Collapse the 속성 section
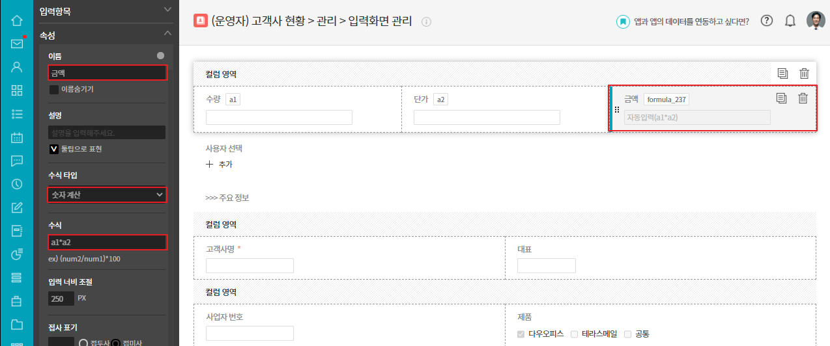Viewport: 830px width, 346px height. [167, 33]
